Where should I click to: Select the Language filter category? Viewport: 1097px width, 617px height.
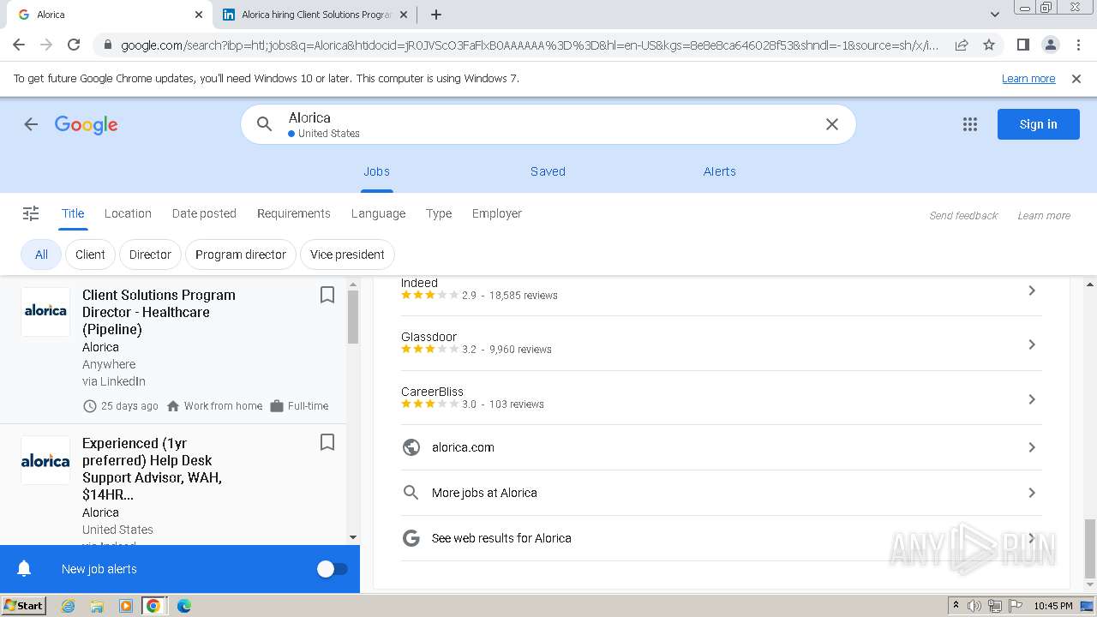(378, 213)
